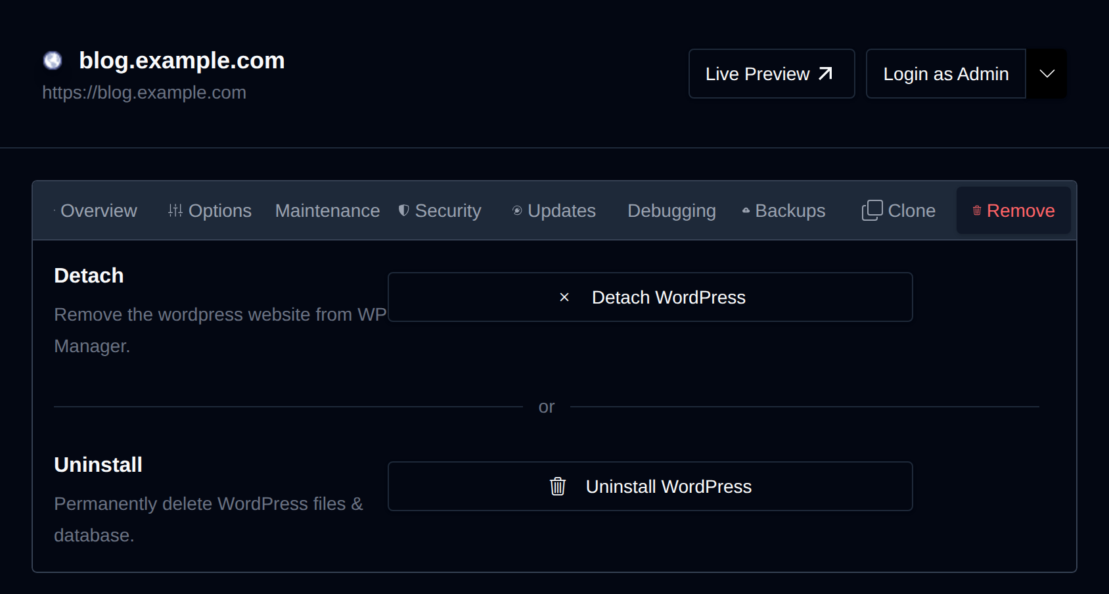Click 'Remove the wordpress website from WP Manager' text

pos(220,330)
